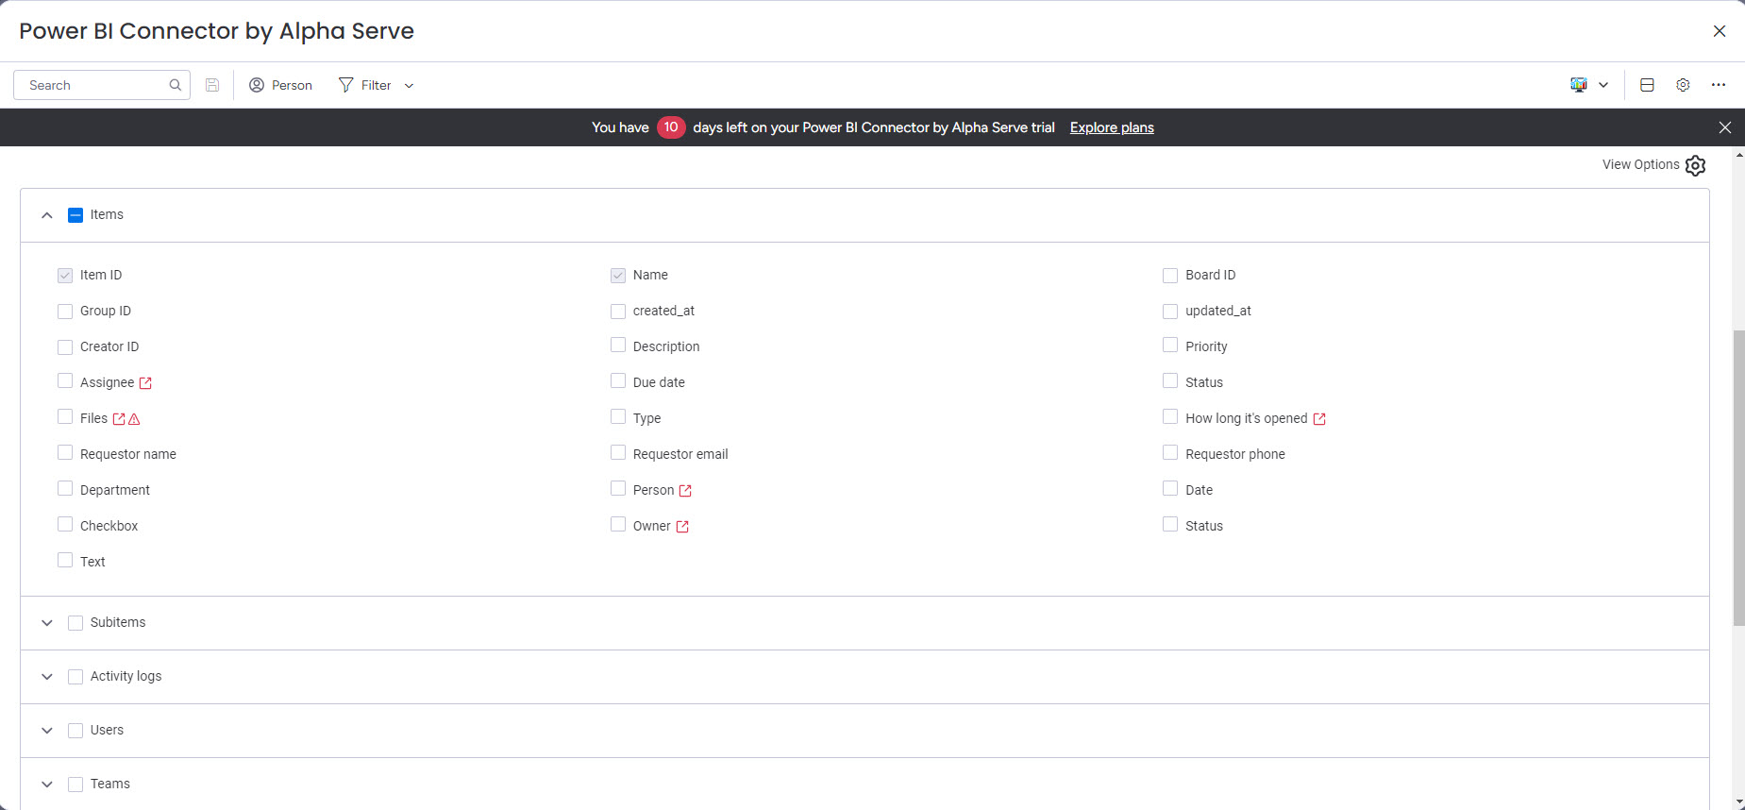Toggle the Items group checkbox
Image resolution: width=1745 pixels, height=810 pixels.
(x=76, y=215)
